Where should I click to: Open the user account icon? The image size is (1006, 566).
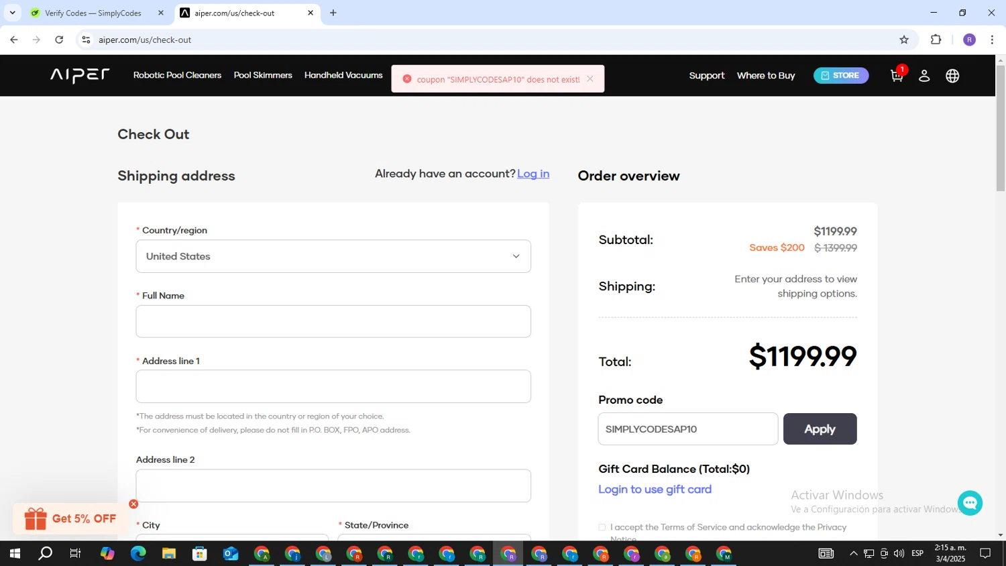tap(924, 76)
